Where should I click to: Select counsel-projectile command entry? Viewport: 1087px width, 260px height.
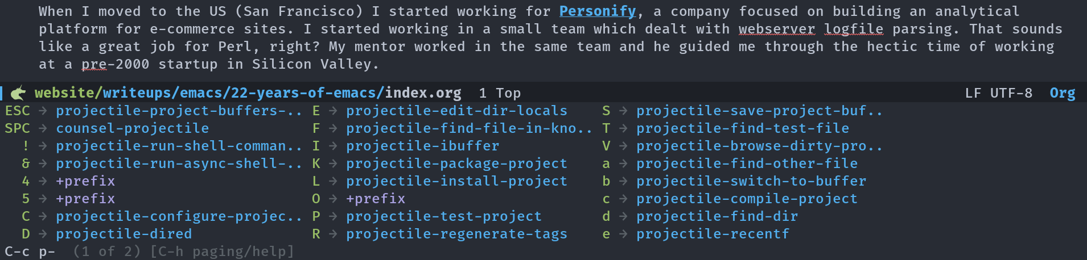point(132,128)
